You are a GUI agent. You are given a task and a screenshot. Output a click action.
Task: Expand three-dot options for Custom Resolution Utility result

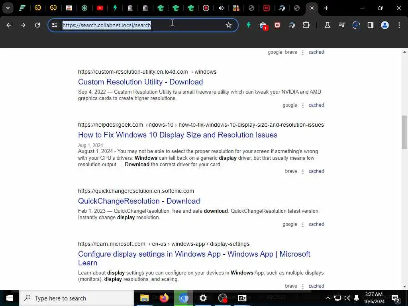point(303,106)
